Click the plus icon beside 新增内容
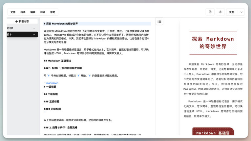 (17, 21)
